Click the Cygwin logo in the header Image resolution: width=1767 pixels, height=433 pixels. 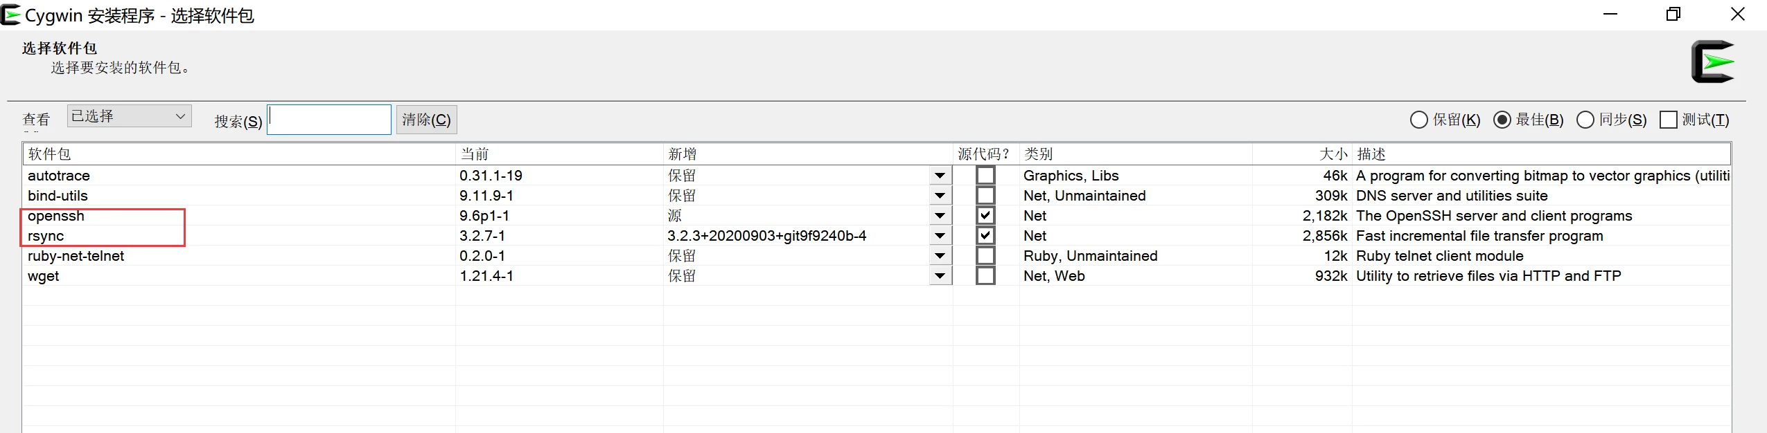click(x=1713, y=62)
